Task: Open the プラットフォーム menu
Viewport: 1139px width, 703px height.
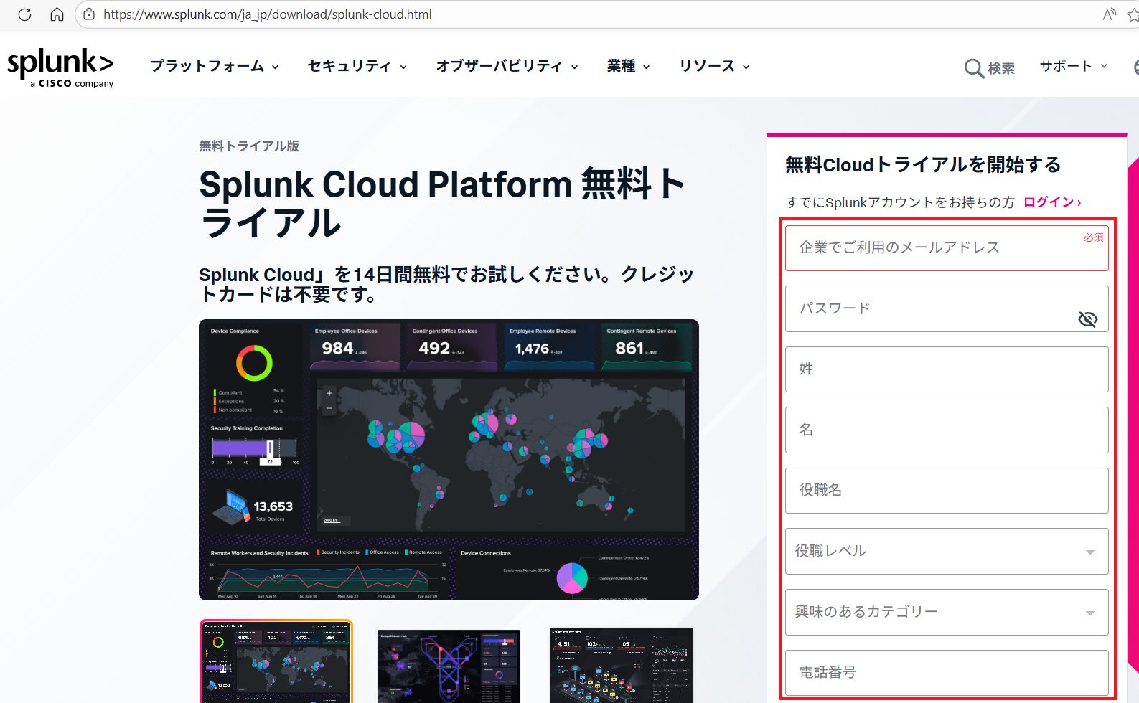Action: coord(214,66)
